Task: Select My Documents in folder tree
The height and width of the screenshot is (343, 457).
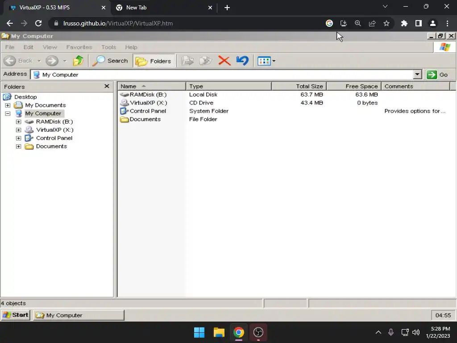Action: pyautogui.click(x=45, y=105)
